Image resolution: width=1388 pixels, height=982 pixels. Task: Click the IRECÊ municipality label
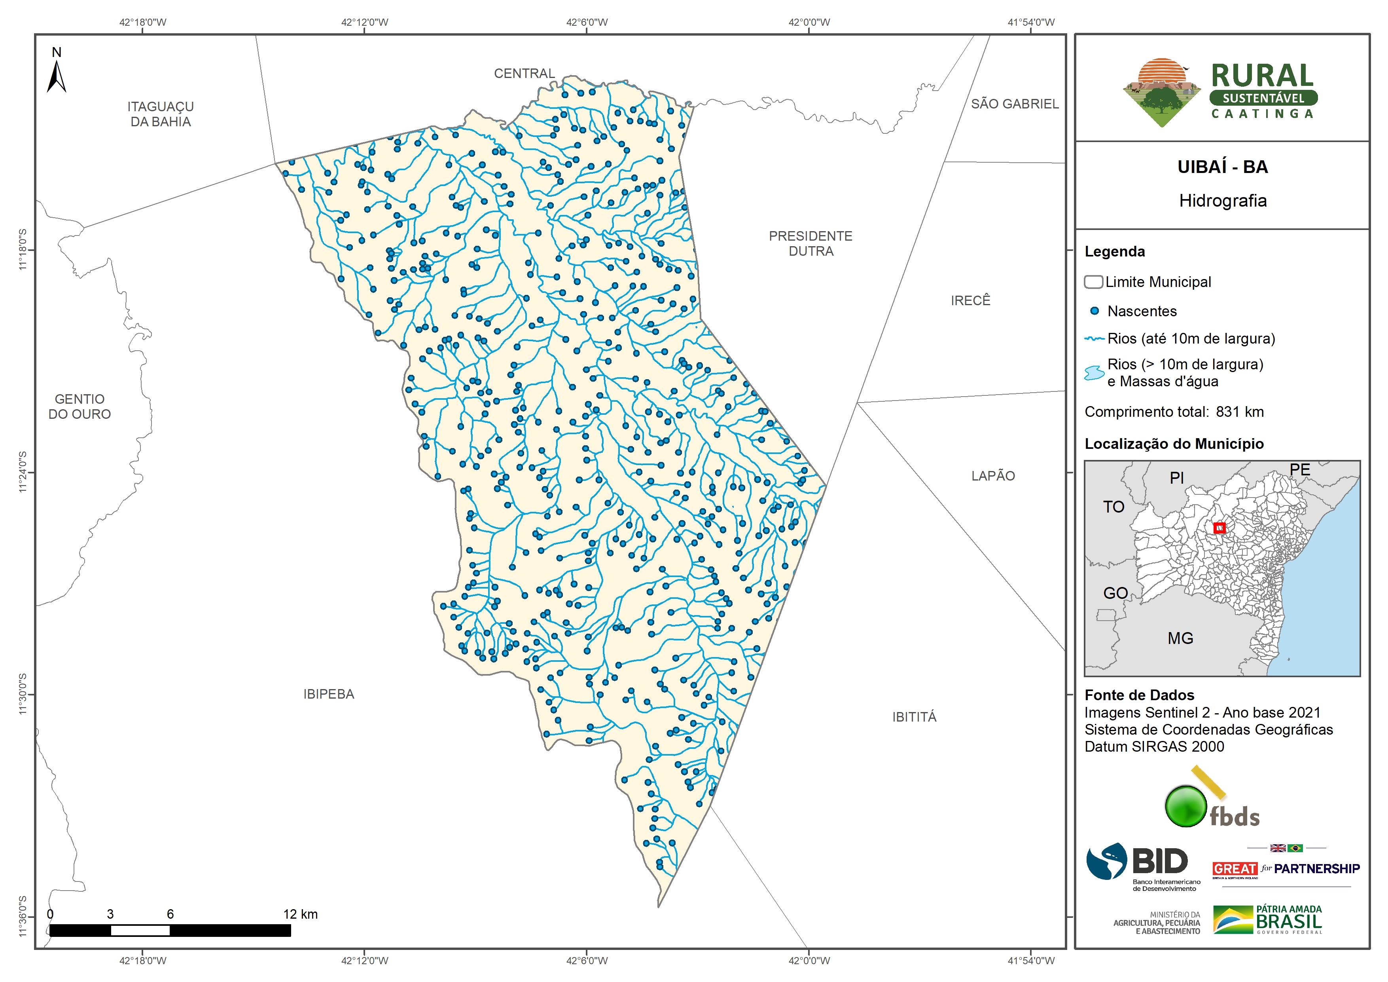(970, 301)
